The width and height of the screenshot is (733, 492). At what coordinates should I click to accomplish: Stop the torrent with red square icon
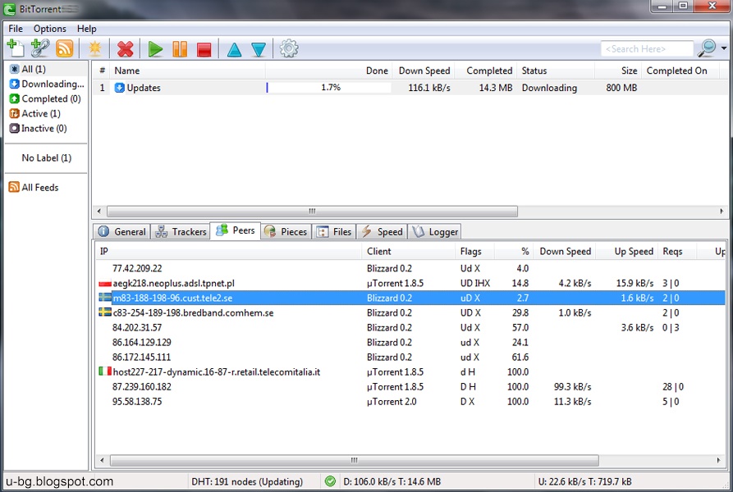[204, 49]
